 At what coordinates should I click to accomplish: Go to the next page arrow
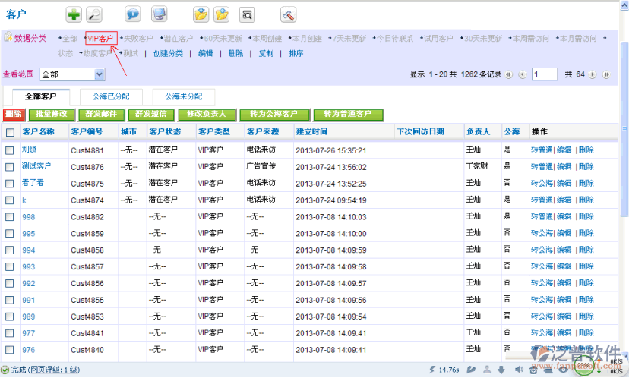click(x=594, y=74)
